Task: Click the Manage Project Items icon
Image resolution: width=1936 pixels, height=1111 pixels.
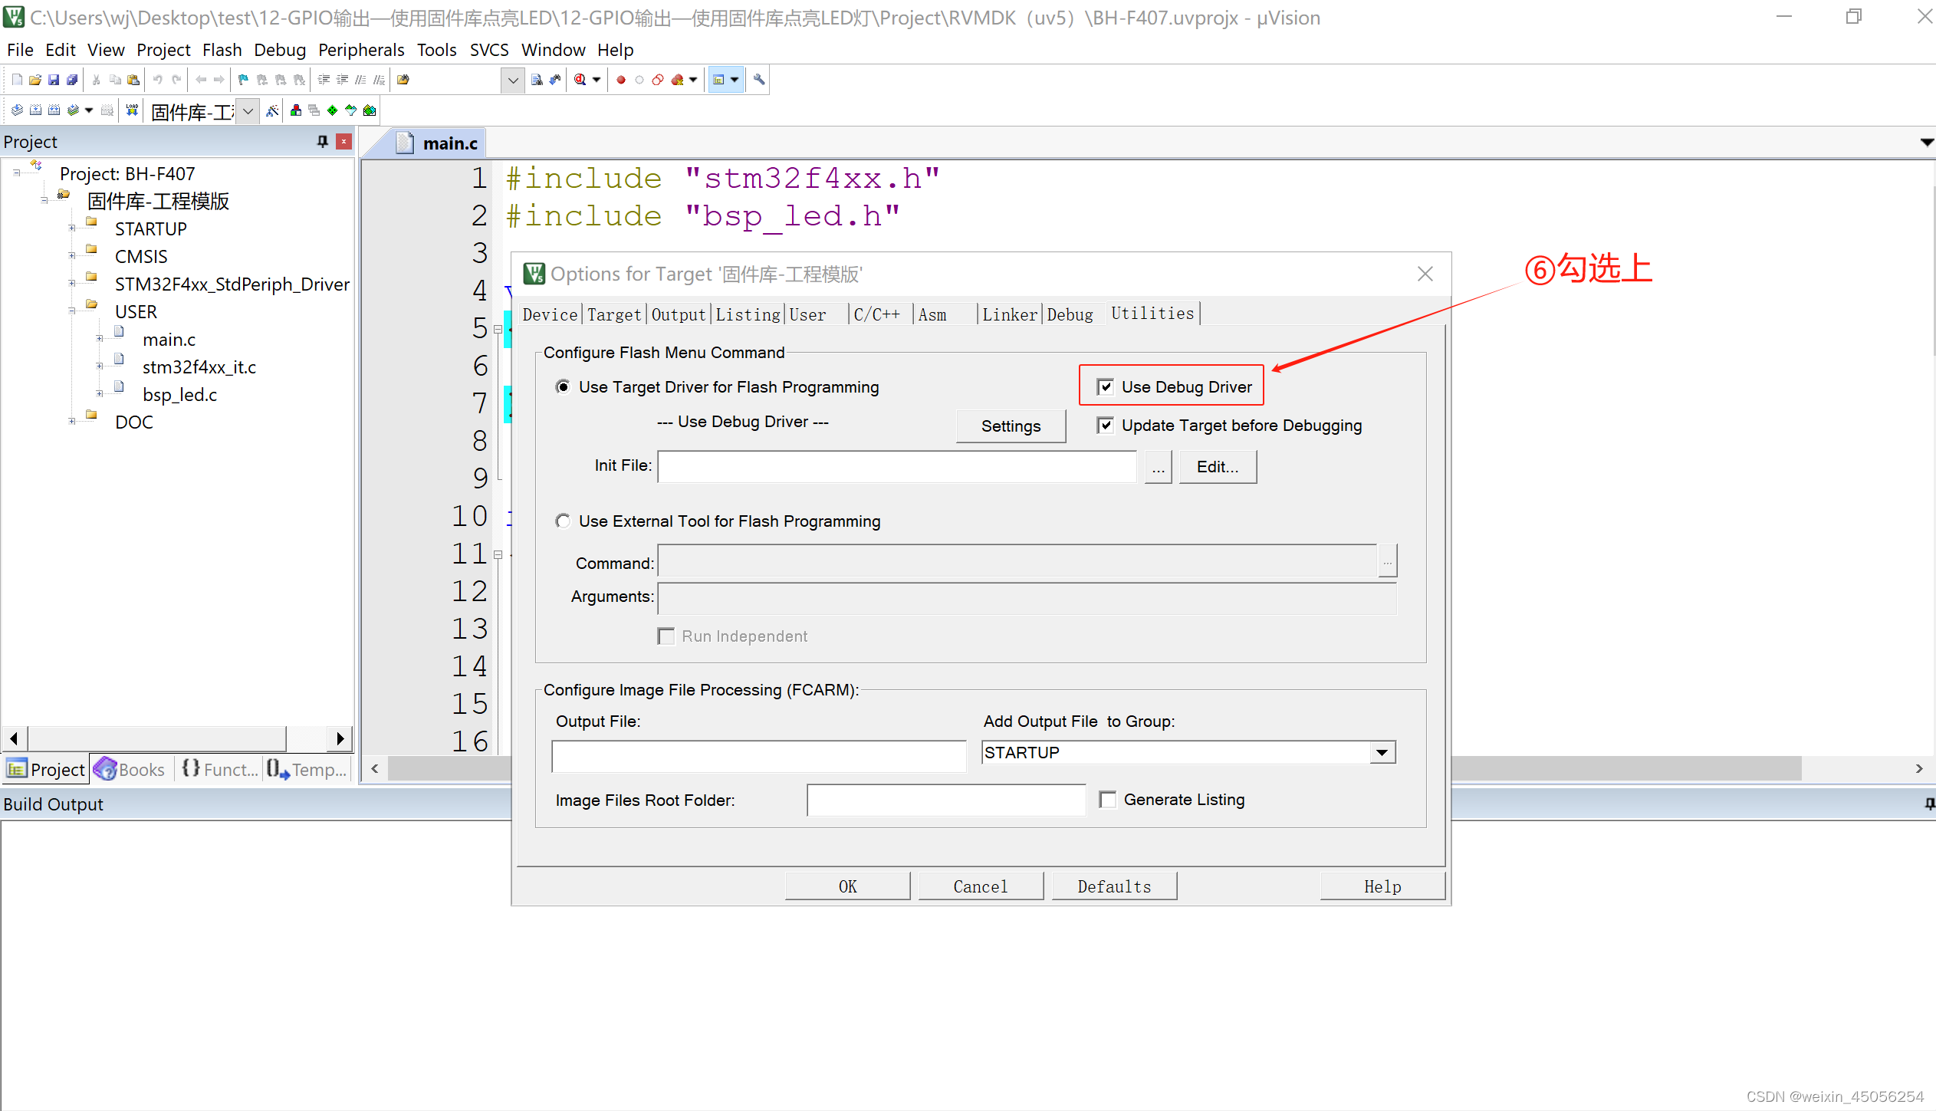Action: tap(296, 110)
